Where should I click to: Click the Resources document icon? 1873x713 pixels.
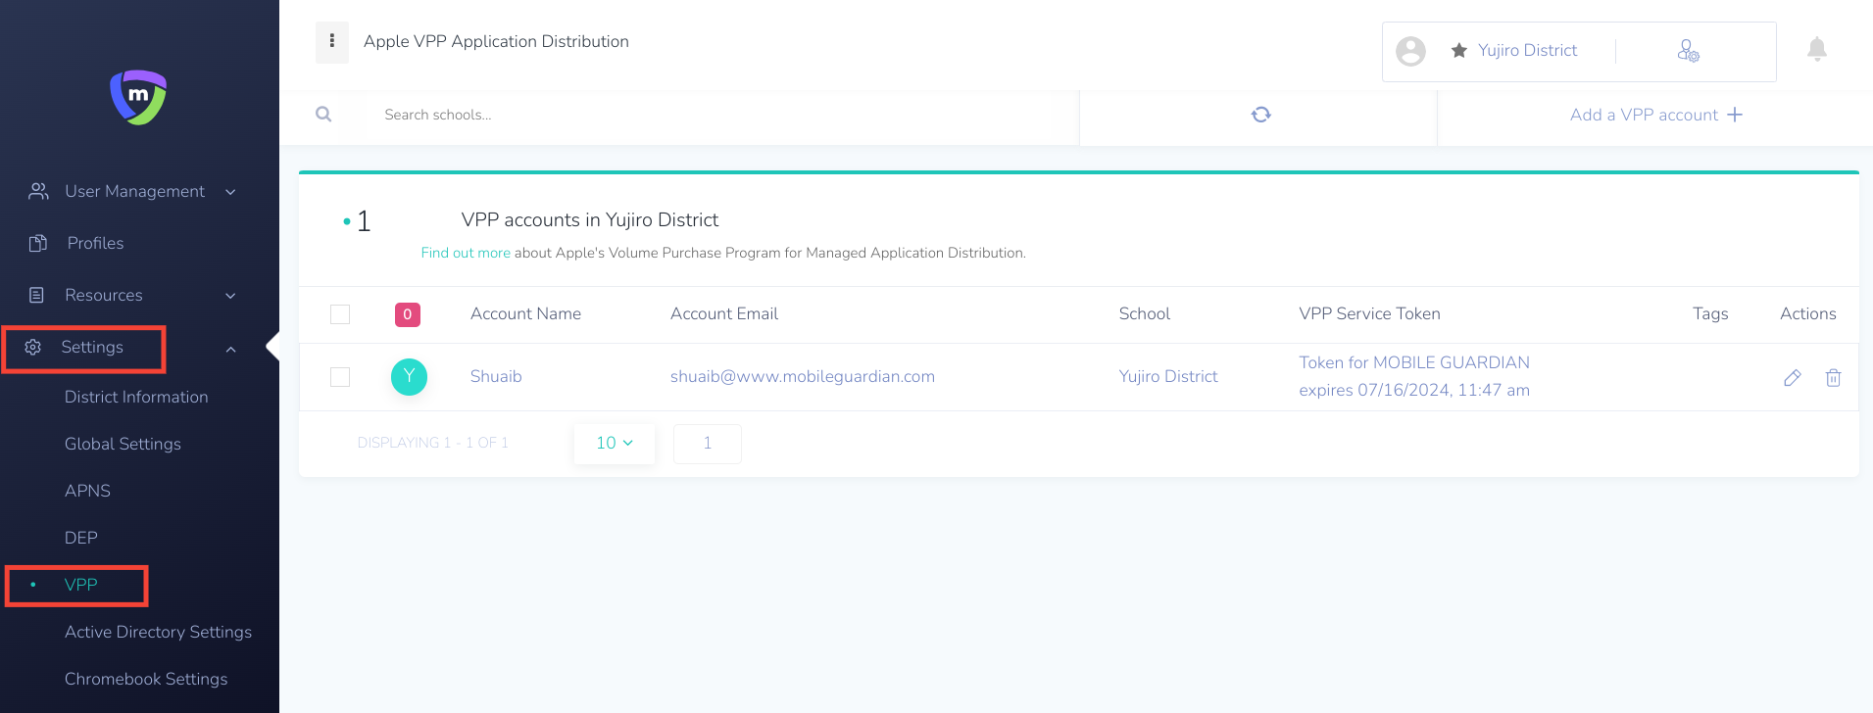37,295
